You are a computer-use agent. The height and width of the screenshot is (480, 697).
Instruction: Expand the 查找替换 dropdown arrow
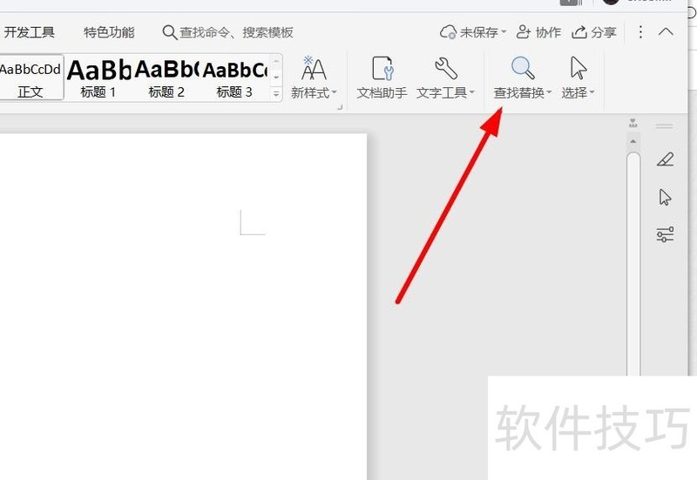[x=549, y=92]
